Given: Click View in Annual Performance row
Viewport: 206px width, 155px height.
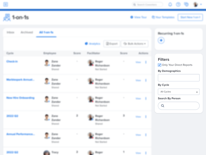Looking at the screenshot, I should (138, 135).
